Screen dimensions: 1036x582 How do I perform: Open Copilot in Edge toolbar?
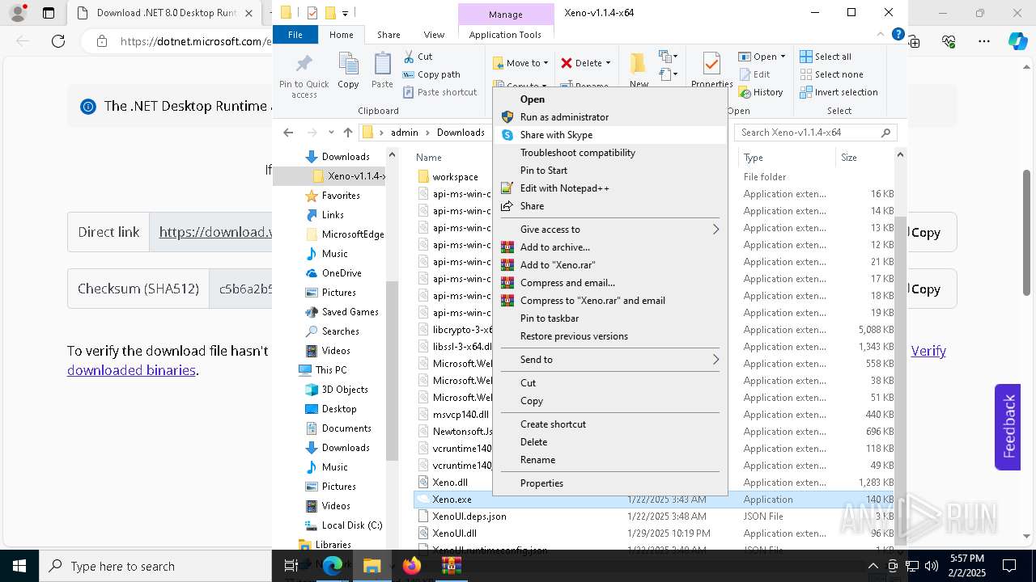[x=1017, y=41]
